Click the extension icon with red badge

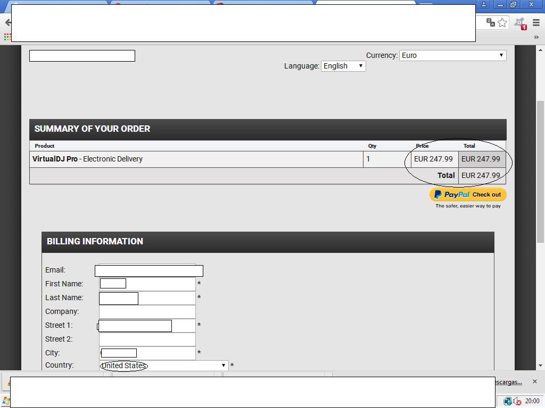tap(521, 23)
